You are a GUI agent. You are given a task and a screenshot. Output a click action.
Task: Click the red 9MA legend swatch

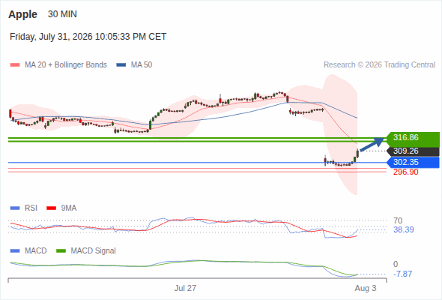tap(51, 208)
